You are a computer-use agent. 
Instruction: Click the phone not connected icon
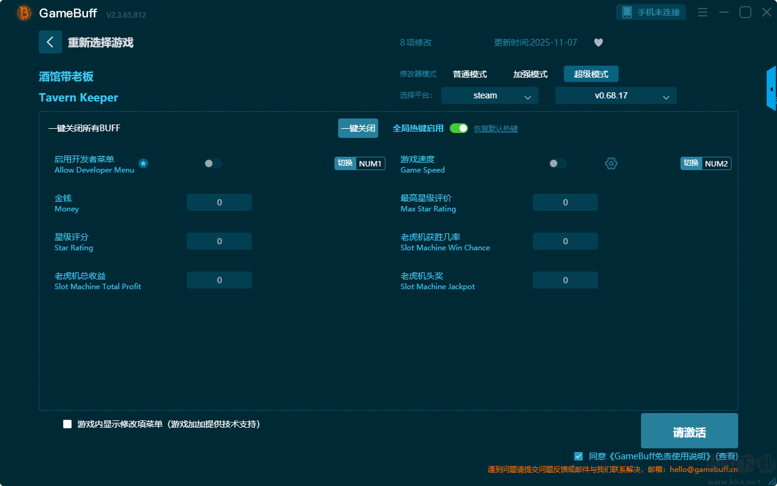point(627,12)
